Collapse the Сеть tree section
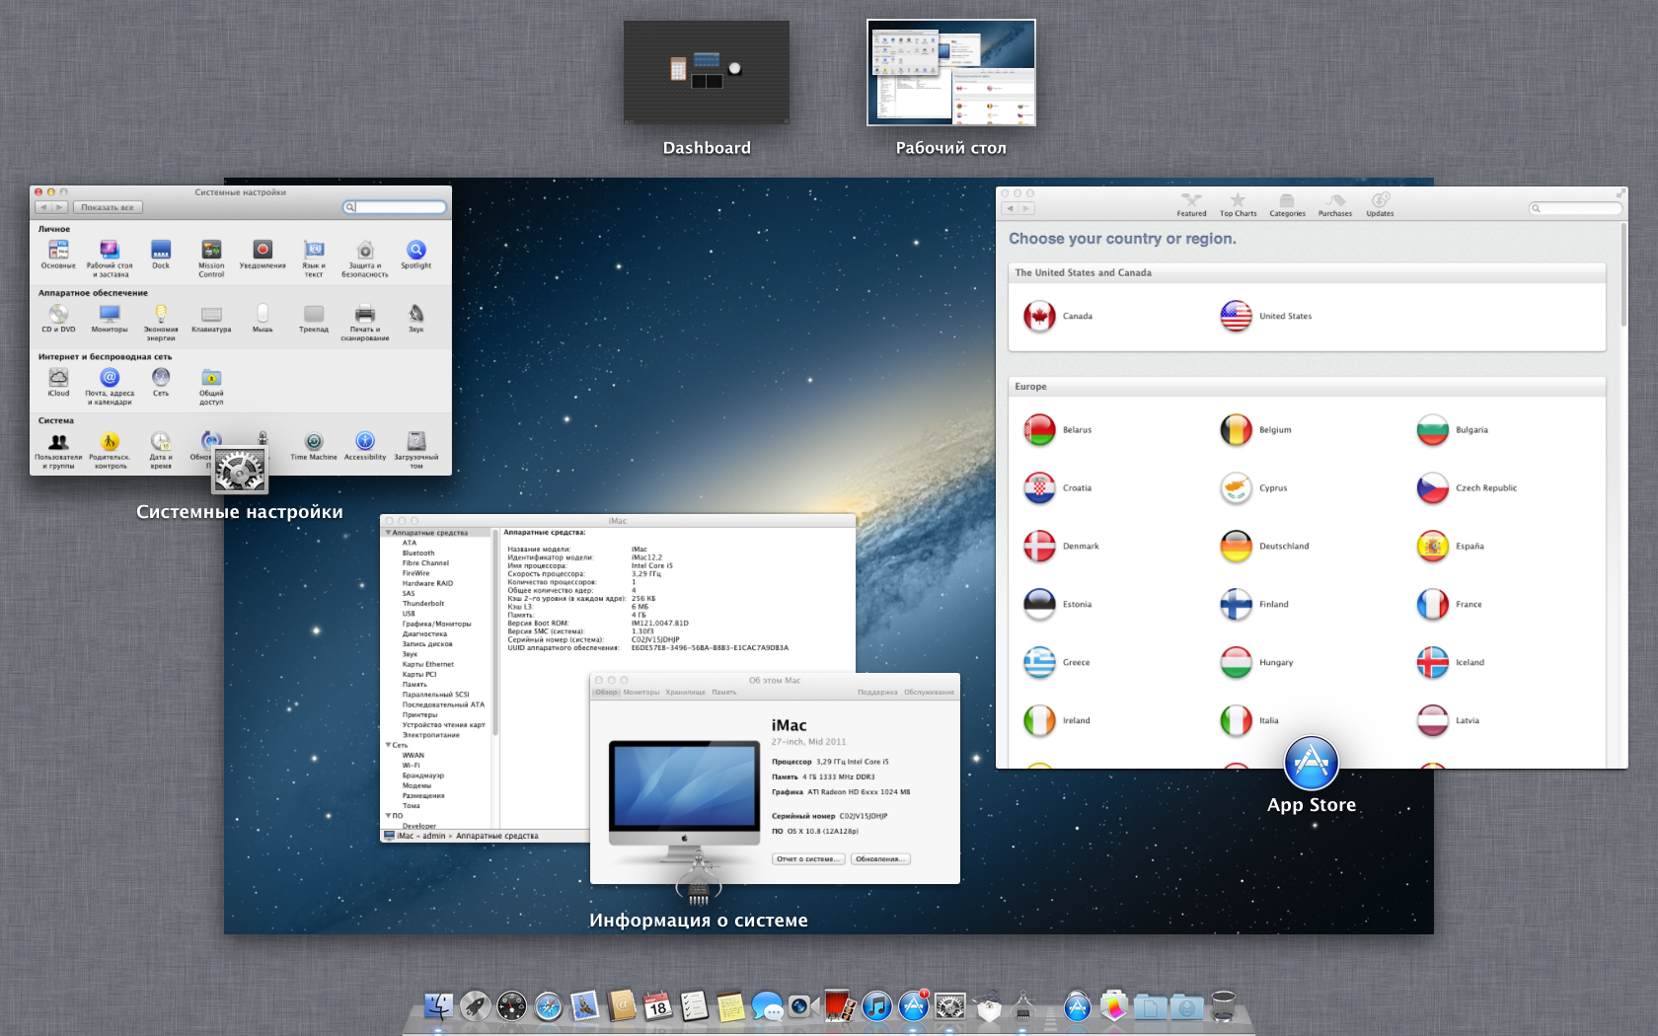 coord(388,745)
